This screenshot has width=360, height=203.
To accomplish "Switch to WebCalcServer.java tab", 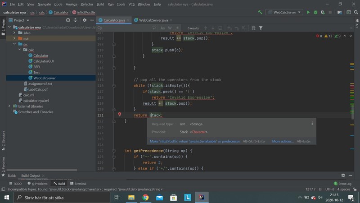I will pos(153,20).
